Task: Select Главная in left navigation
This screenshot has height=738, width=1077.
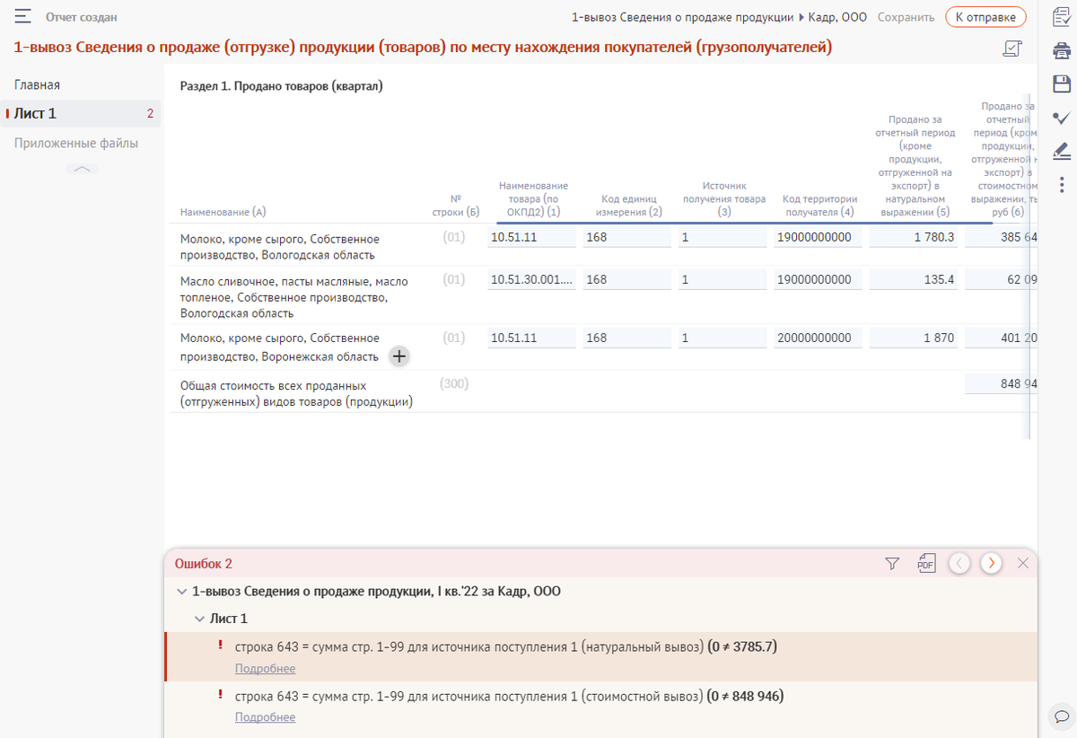Action: point(37,85)
